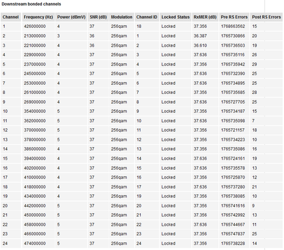Click Pre RS Errors value 1765738228

coord(233,243)
